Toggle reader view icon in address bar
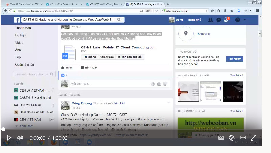The width and height of the screenshot is (271, 153). point(141,11)
